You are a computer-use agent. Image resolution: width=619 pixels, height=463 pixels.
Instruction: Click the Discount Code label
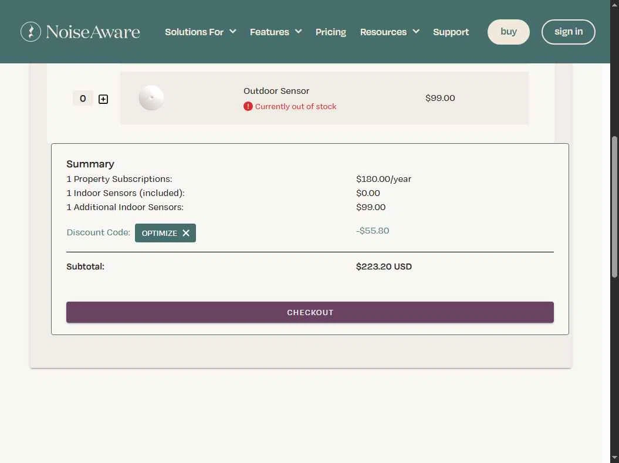pos(99,232)
